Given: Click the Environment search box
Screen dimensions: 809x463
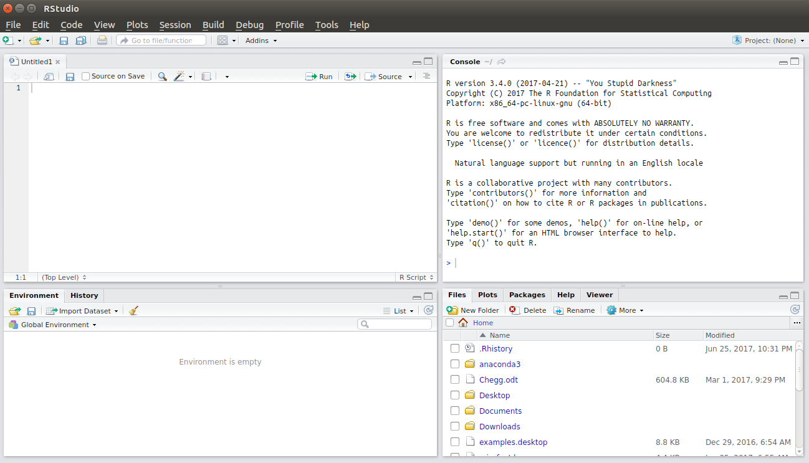Looking at the screenshot, I should [395, 324].
